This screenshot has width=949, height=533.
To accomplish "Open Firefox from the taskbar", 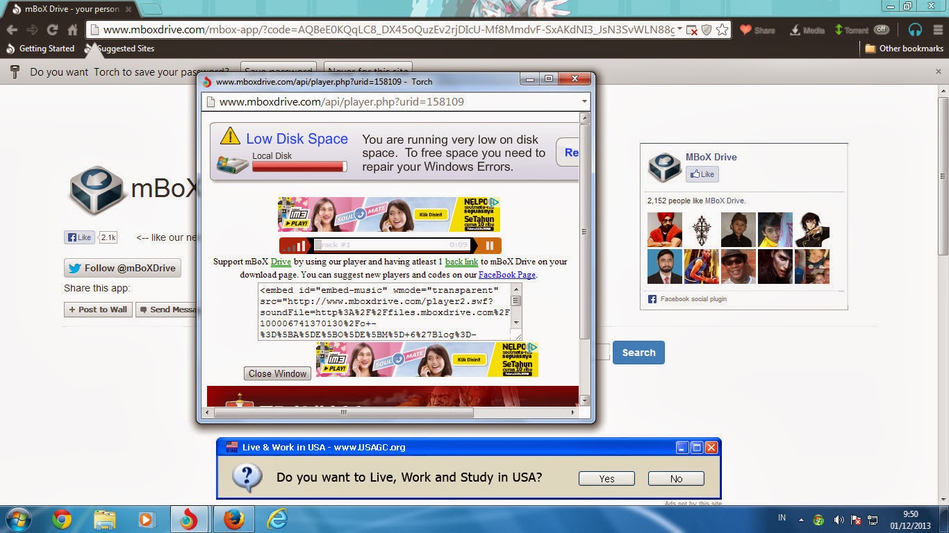I will 234,519.
